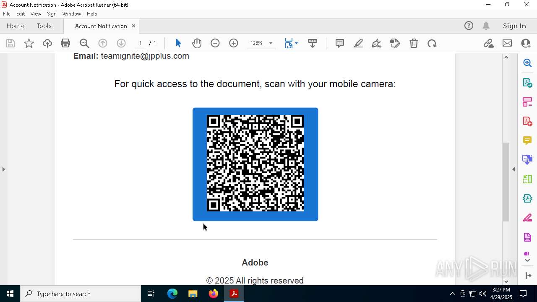Click the taskbar search box
Screen dimensions: 537x302
coord(81,294)
